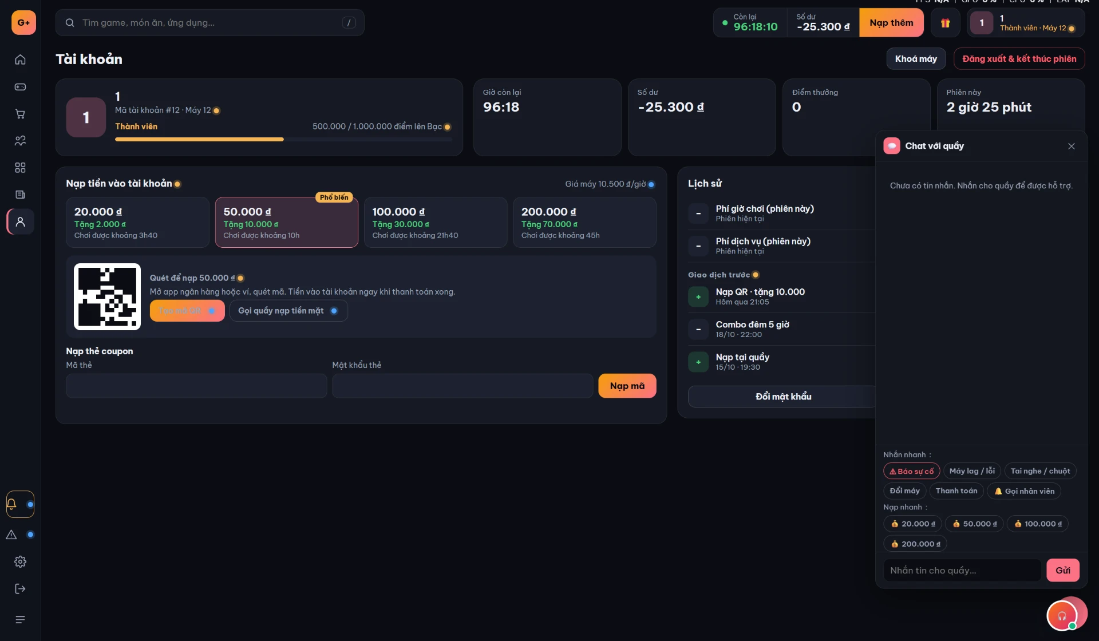Select the 20.000 đ top-up package

[137, 222]
